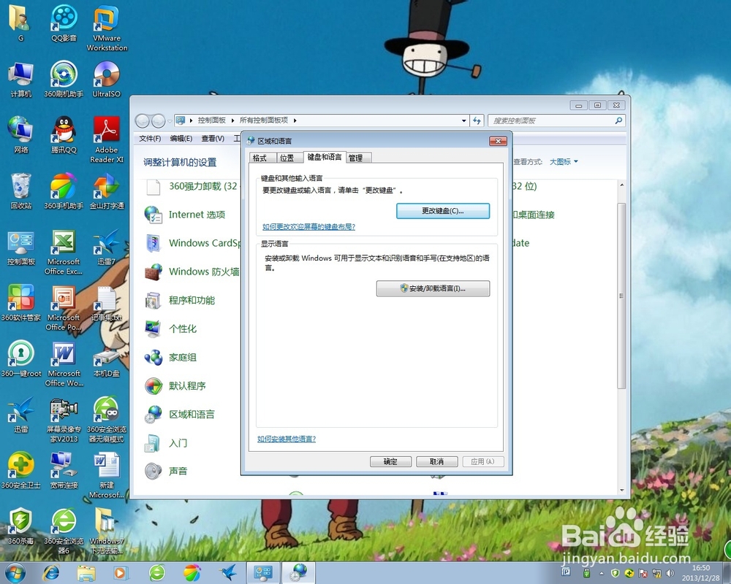Open 编辑(E) menu
The image size is (731, 584).
click(x=181, y=138)
